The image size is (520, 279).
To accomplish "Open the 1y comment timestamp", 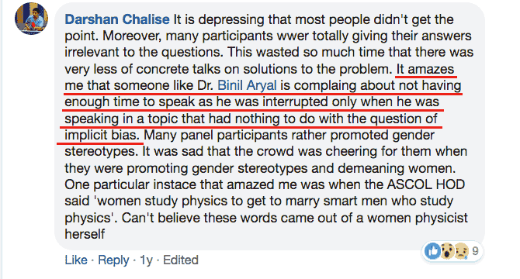I will (146, 260).
